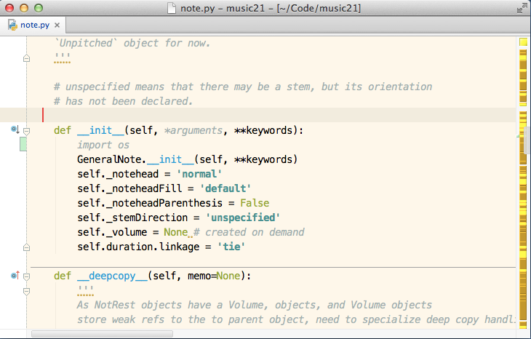Click the green change marker in the gutter

[x=23, y=144]
